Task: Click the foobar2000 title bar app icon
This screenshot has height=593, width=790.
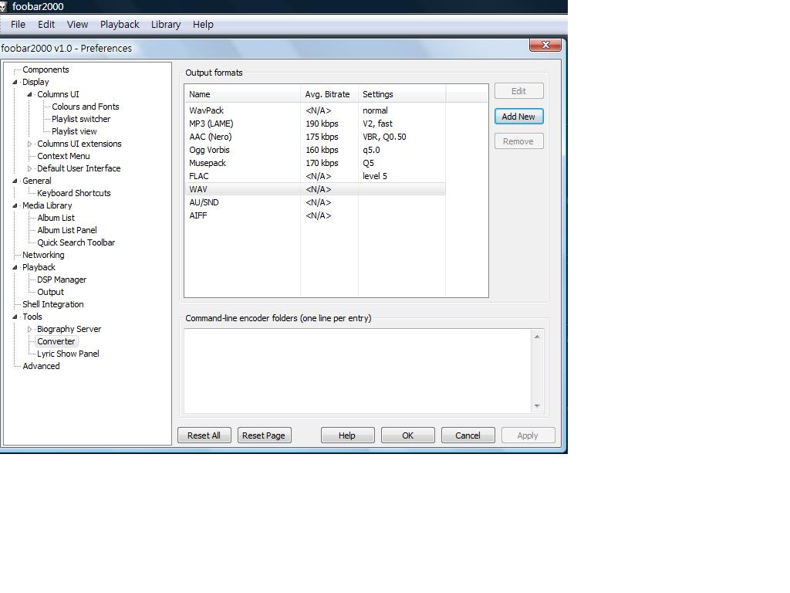Action: (4, 6)
